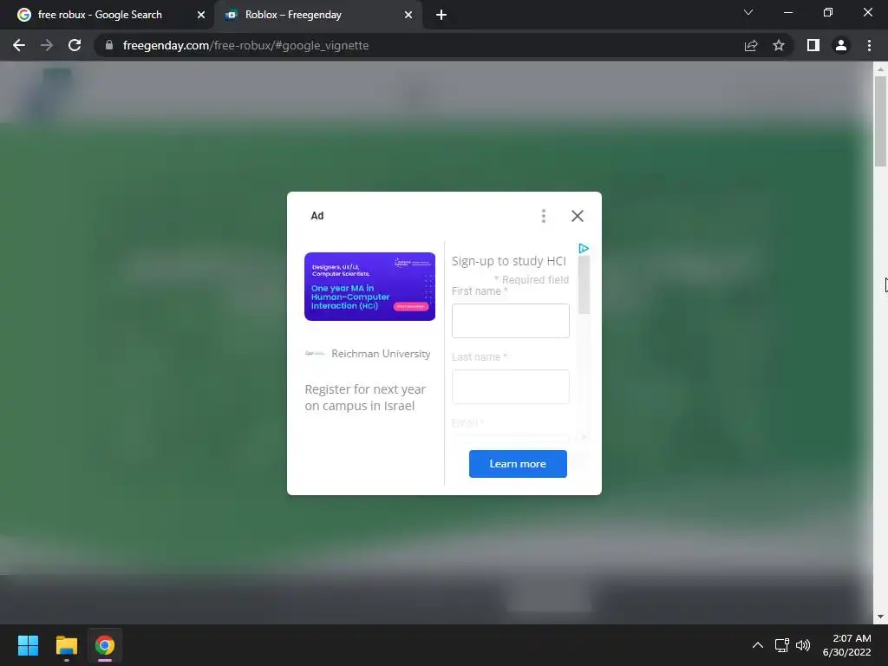Image resolution: width=888 pixels, height=666 pixels.
Task: Click the ad form scrollbar thumb
Action: pyautogui.click(x=584, y=284)
